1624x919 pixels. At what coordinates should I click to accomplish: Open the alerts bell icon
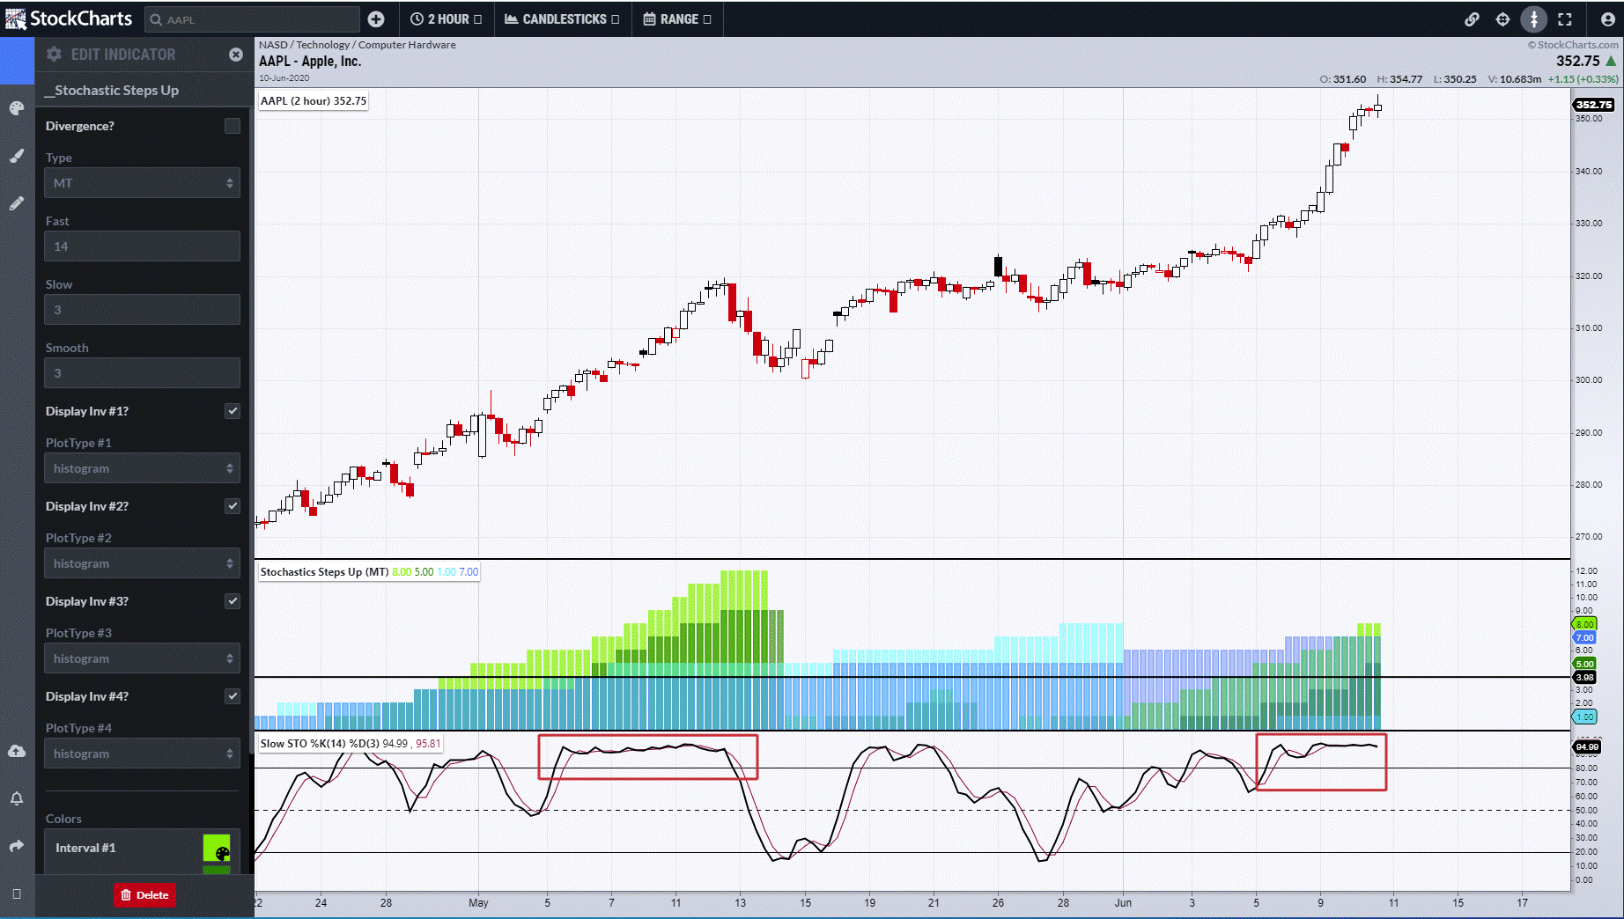[17, 798]
